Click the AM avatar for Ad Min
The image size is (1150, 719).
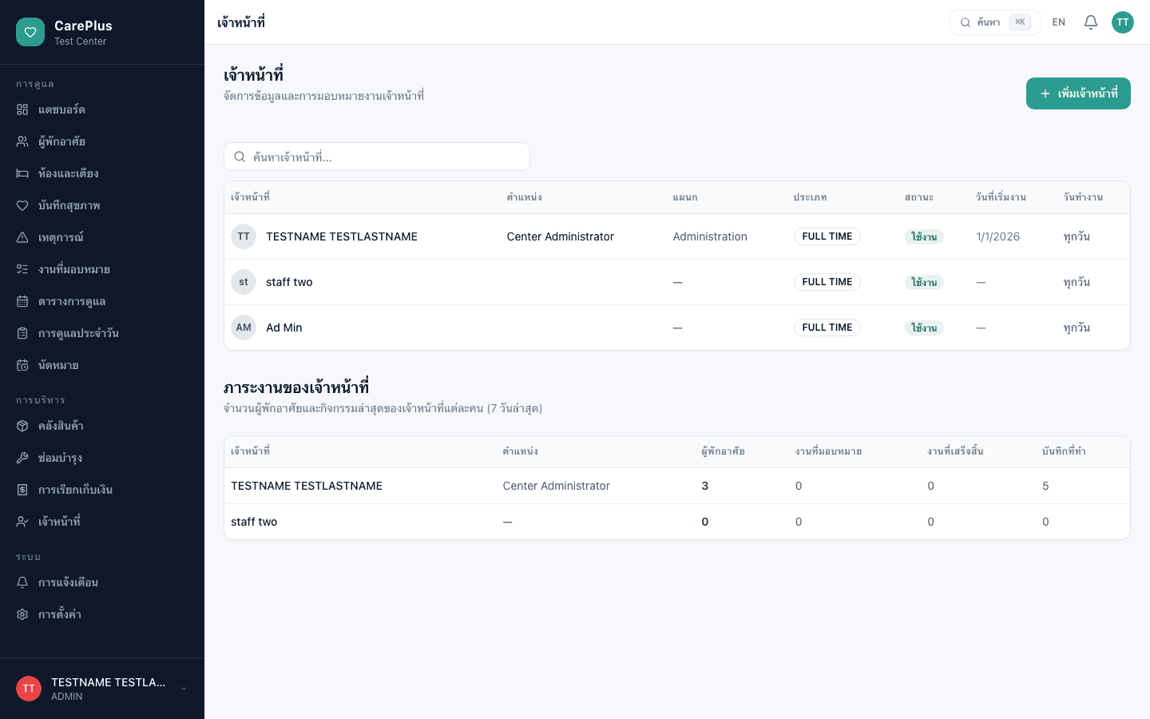point(244,328)
